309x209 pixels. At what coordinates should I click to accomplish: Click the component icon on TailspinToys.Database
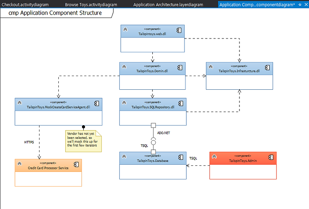(x=181, y=157)
